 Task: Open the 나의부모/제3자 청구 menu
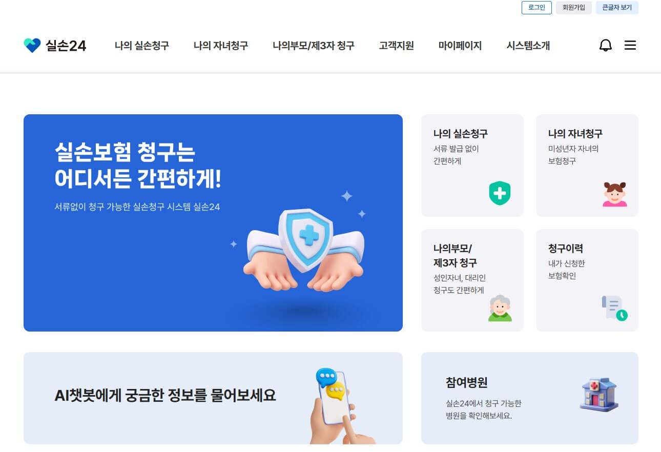[314, 46]
